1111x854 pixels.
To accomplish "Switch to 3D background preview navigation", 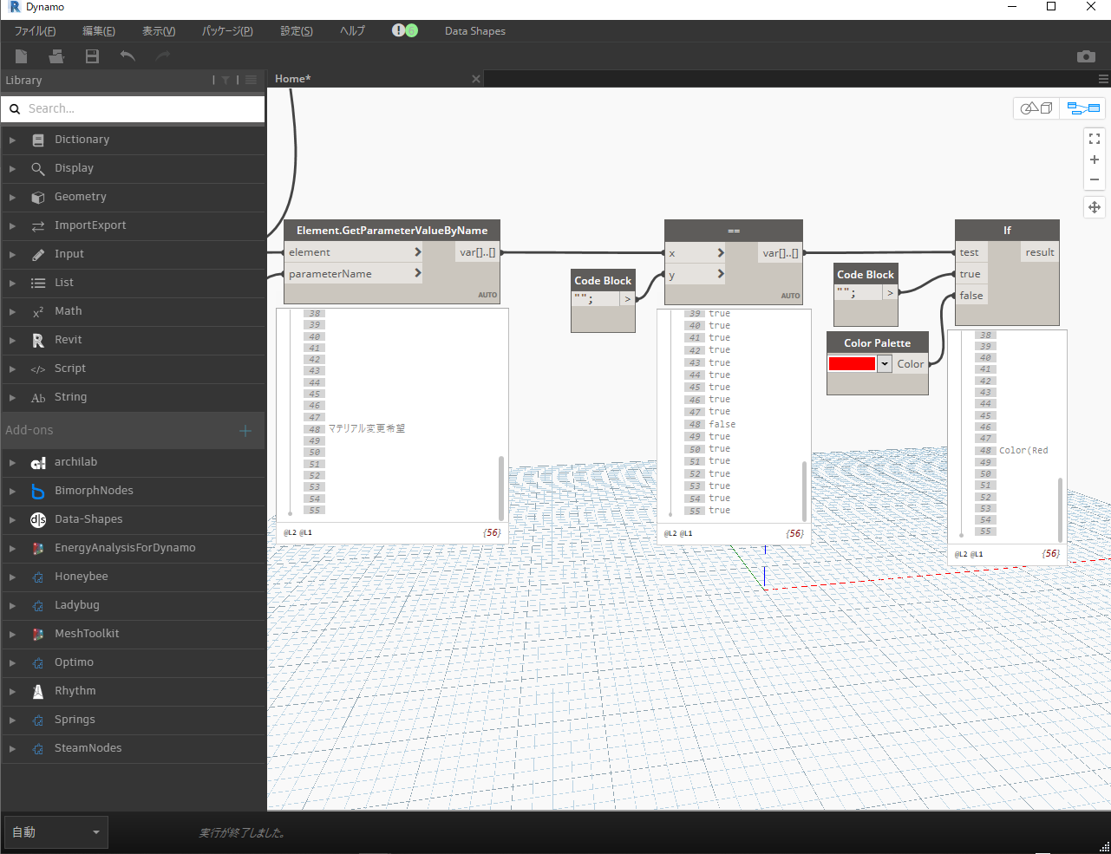I will [x=1036, y=108].
